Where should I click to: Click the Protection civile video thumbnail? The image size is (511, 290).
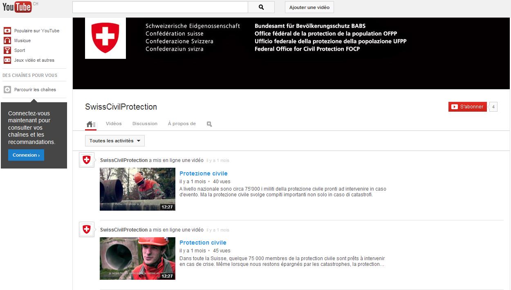tap(137, 259)
